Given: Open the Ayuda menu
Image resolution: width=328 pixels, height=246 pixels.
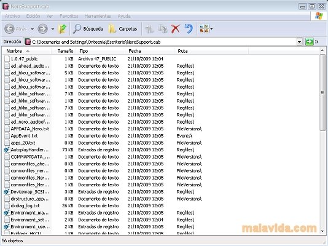Looking at the screenshot, I should [x=124, y=16].
